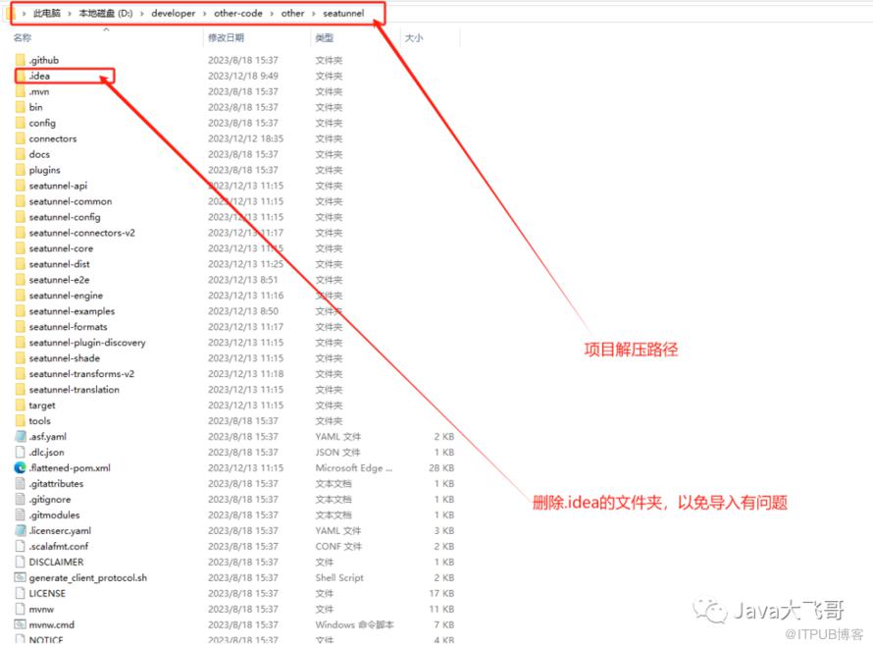Image resolution: width=873 pixels, height=649 pixels.
Task: Click the seatunnel breadcrumb segment
Action: 343,14
